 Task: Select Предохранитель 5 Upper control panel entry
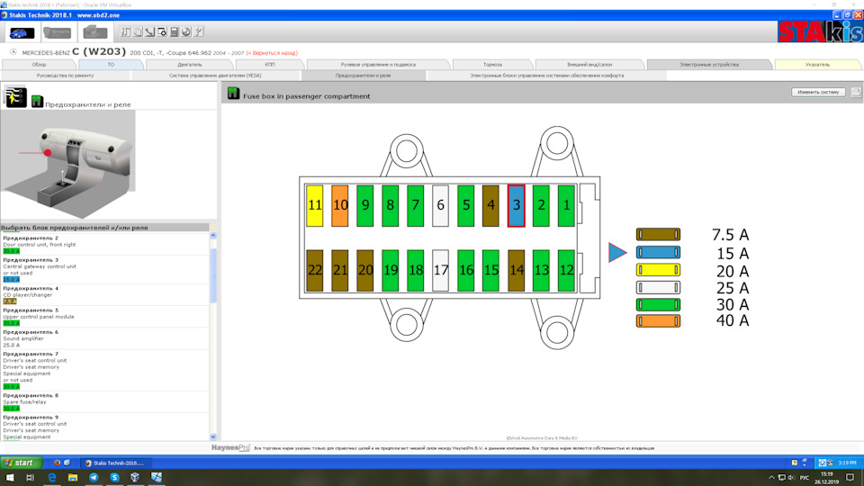104,317
